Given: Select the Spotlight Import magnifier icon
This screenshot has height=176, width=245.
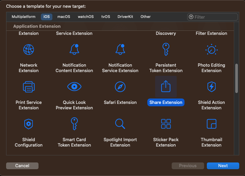Looking at the screenshot, I should (120, 124).
